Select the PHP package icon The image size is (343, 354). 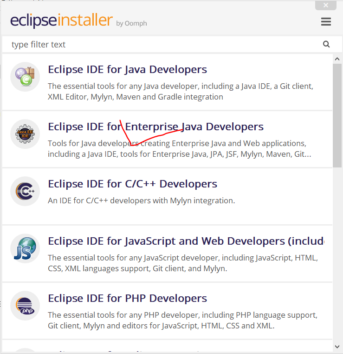click(25, 306)
